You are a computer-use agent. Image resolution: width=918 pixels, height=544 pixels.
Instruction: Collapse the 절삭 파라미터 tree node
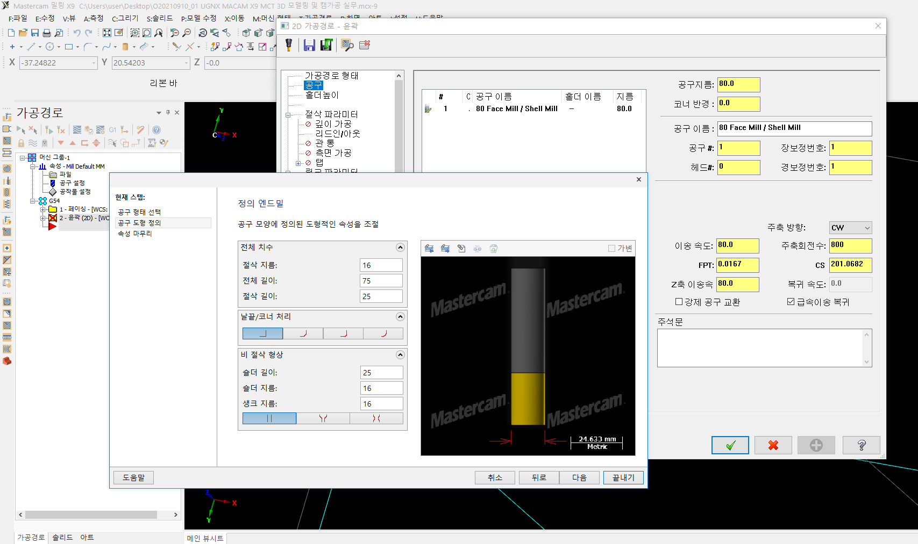[288, 114]
